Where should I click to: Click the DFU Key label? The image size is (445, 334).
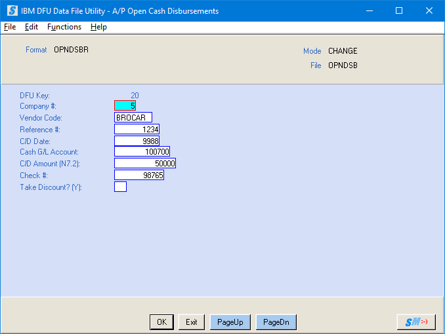click(x=35, y=96)
